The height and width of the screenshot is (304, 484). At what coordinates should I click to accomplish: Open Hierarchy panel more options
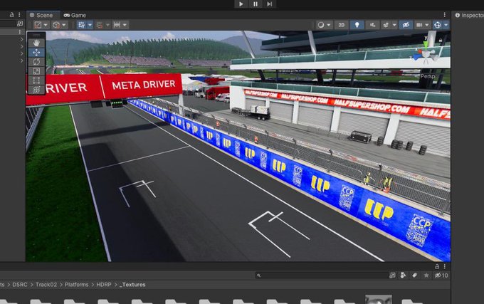coord(19,14)
